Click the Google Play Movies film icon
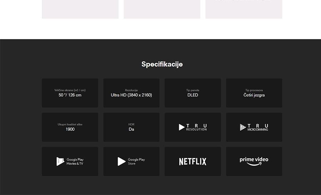Image resolution: width=321 pixels, height=195 pixels. point(60,162)
